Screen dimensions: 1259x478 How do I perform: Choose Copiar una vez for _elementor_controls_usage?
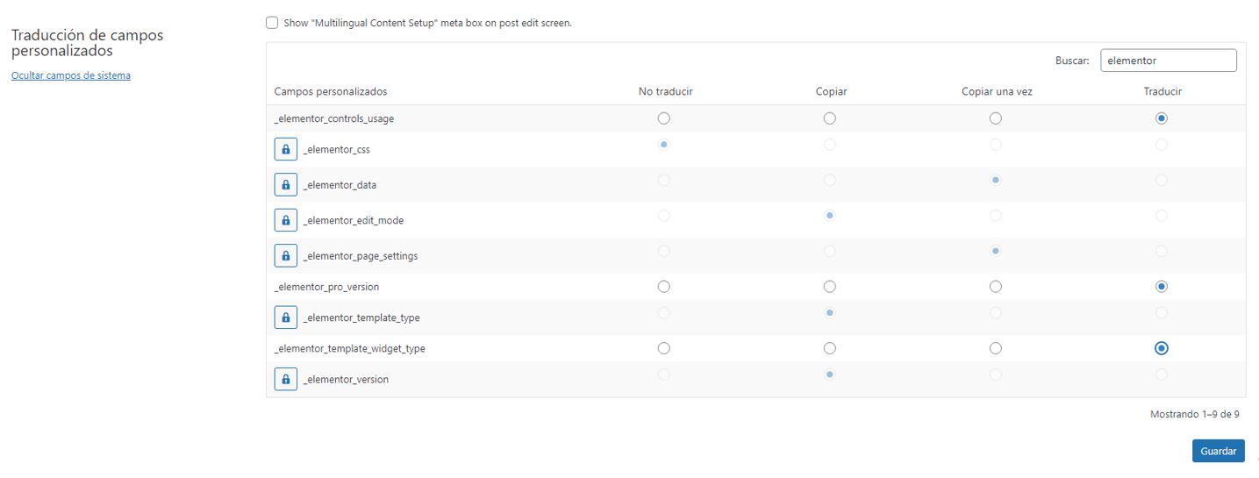(x=996, y=118)
